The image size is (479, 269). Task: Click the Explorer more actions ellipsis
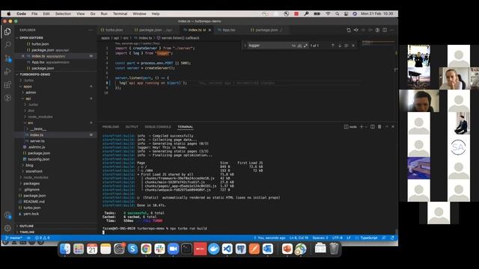pyautogui.click(x=90, y=30)
